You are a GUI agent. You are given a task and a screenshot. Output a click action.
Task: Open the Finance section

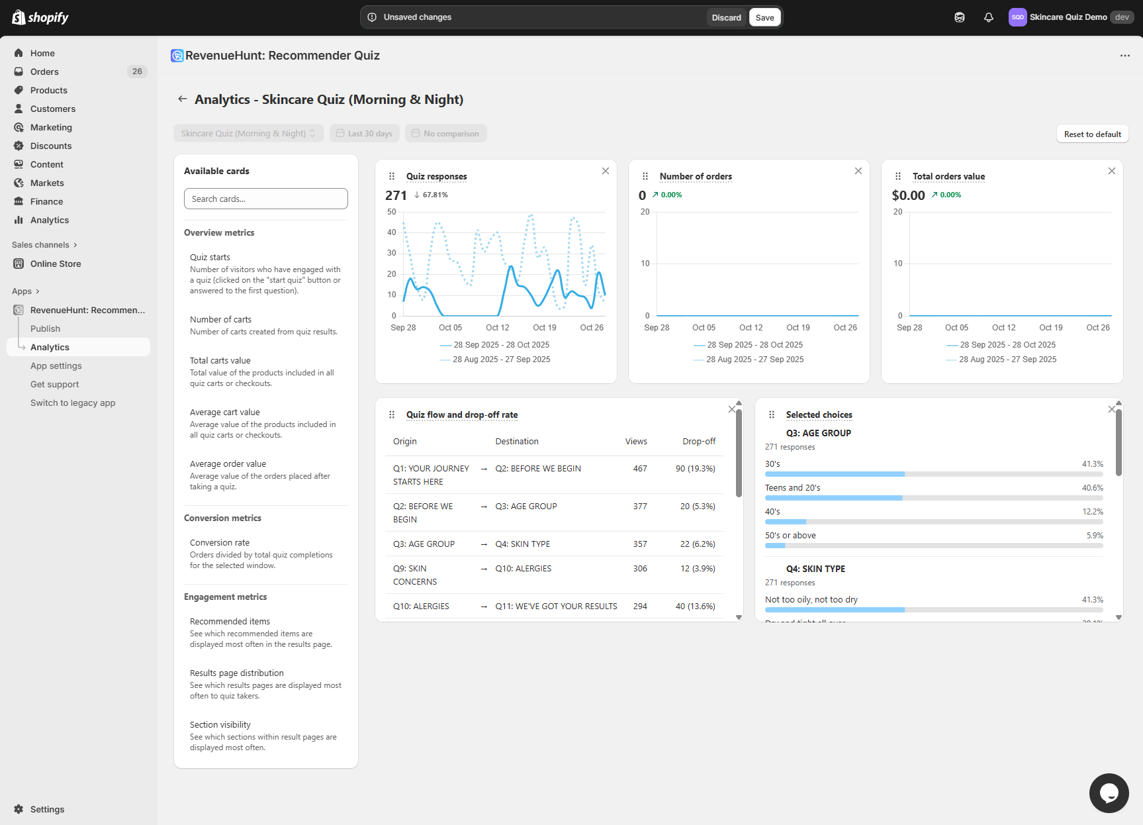pos(46,201)
